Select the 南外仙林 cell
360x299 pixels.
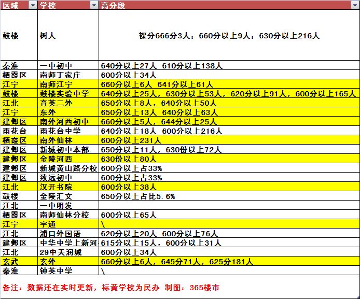coord(68,140)
